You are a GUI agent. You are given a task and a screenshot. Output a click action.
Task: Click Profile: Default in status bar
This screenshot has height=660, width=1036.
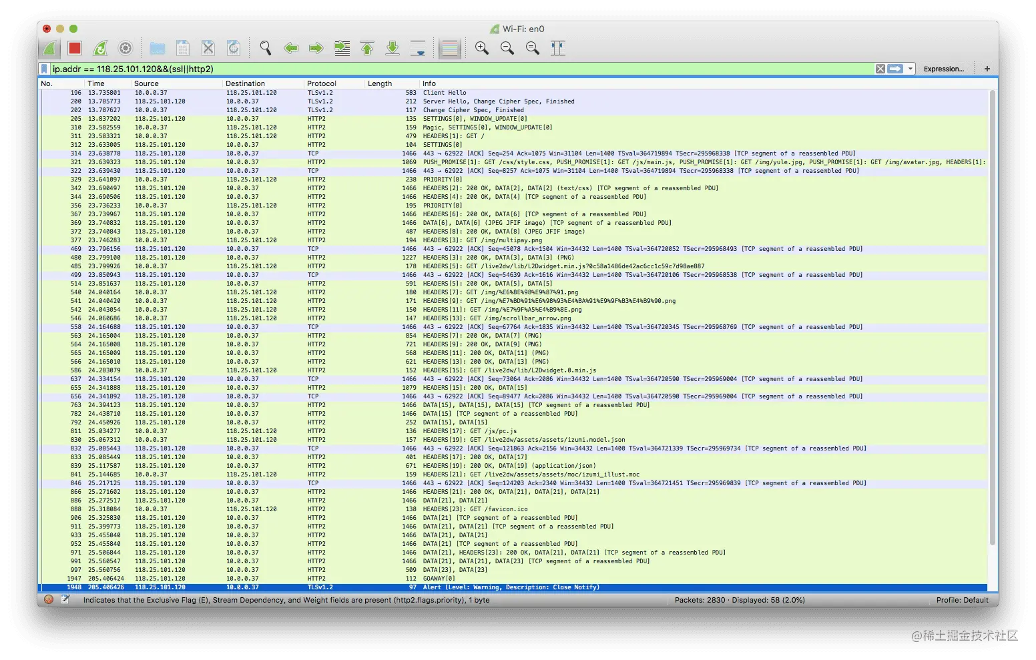(962, 600)
